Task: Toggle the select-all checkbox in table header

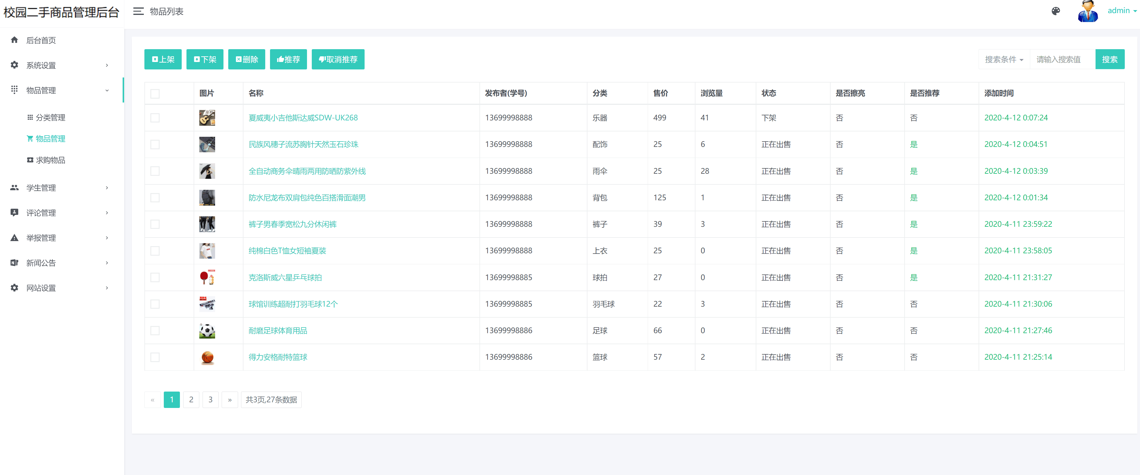Action: (x=155, y=94)
